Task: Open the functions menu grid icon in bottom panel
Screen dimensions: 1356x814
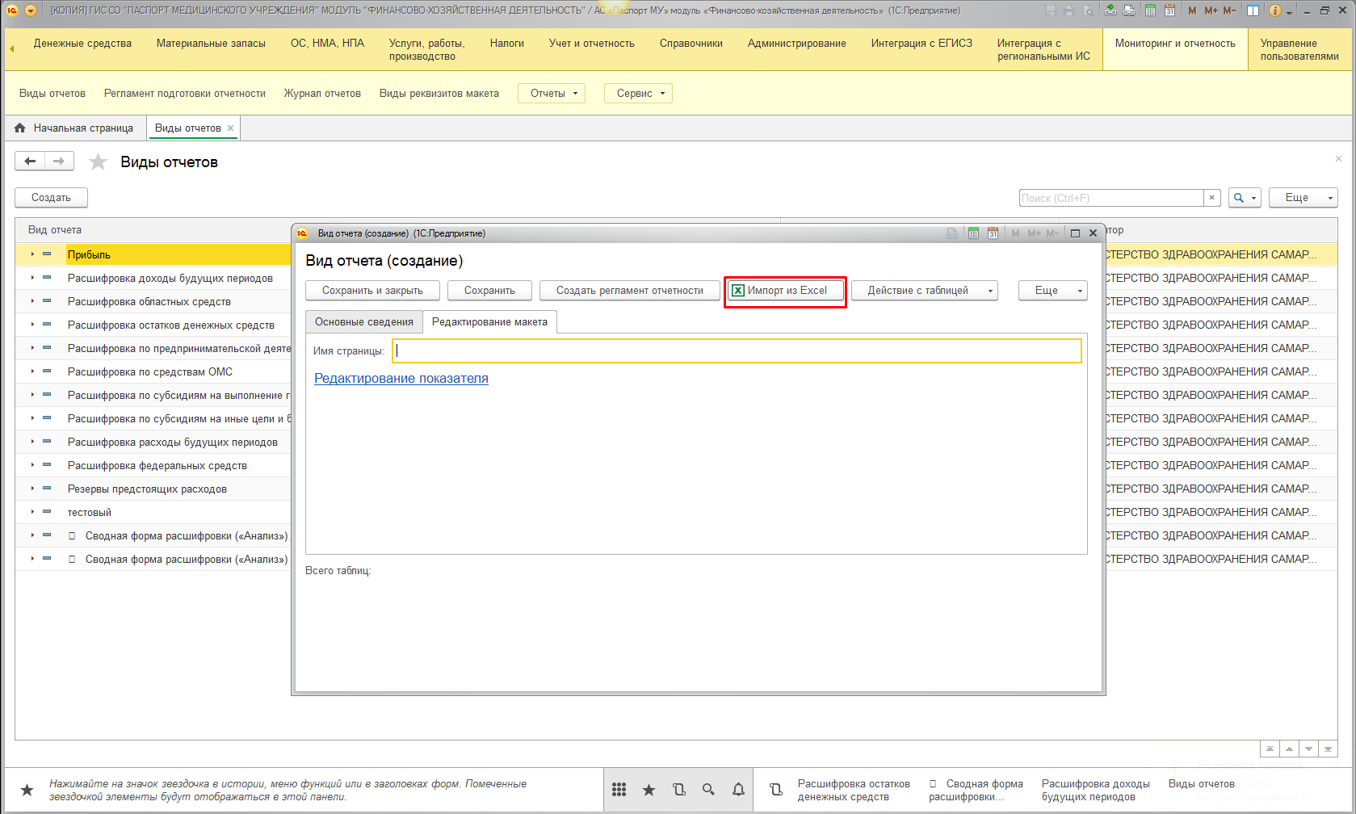Action: point(619,790)
